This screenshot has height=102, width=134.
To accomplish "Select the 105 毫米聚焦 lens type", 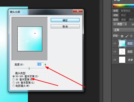I will pyautogui.click(x=23, y=83).
